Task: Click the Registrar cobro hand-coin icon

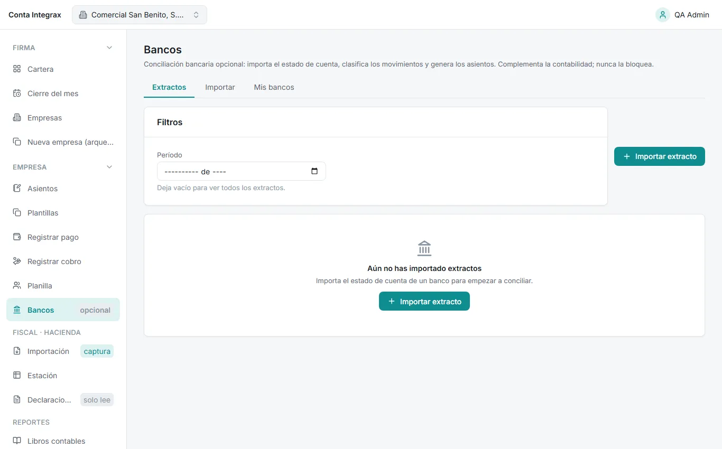Action: pyautogui.click(x=17, y=261)
